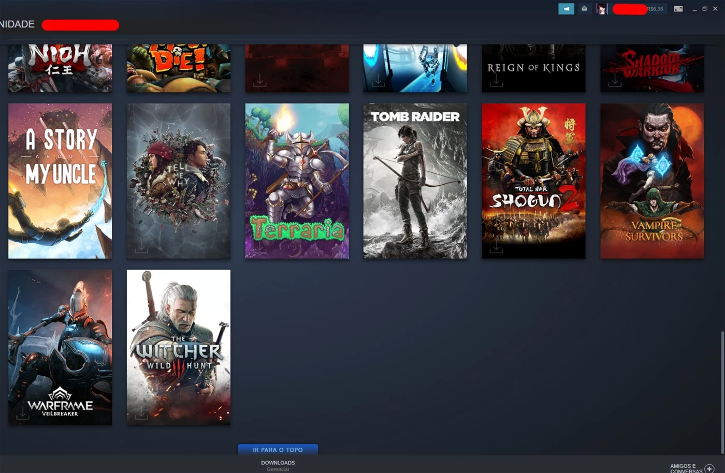The height and width of the screenshot is (473, 725).
Task: Click the download icon on Shadow Warrior
Action: click(x=615, y=80)
